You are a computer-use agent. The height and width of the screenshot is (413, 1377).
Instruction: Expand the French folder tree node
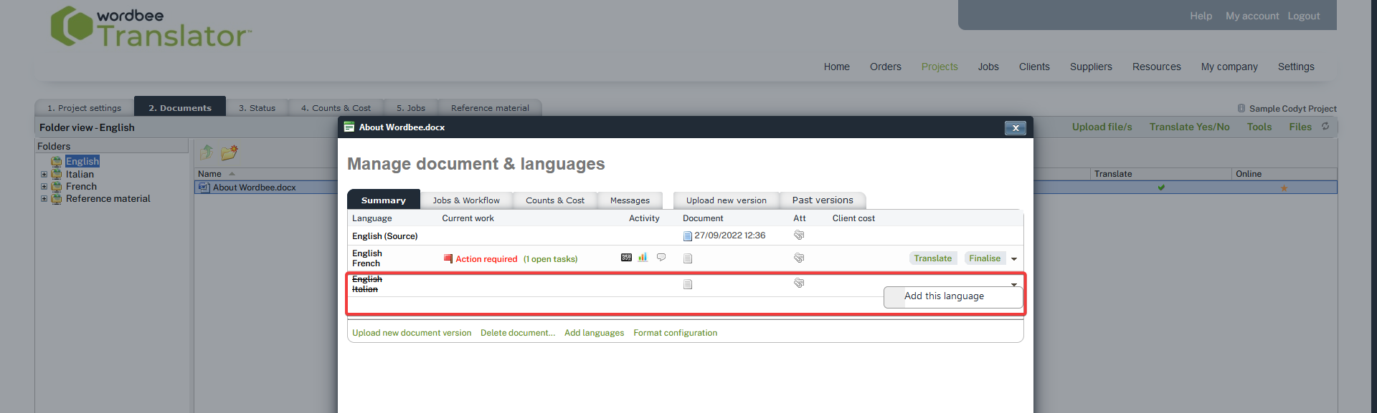point(44,187)
